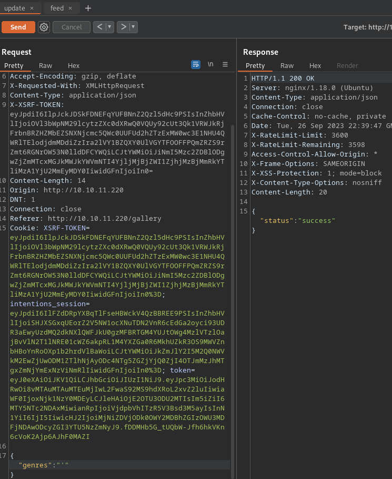Open the send settings gear icon

pyautogui.click(x=44, y=27)
